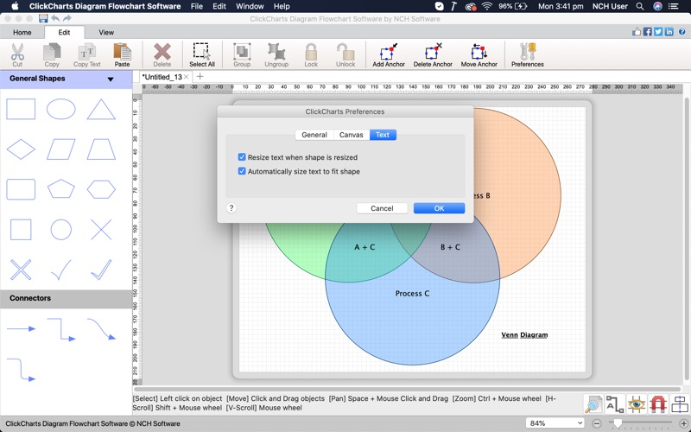Click the Venn Diagram text label

[x=524, y=334]
